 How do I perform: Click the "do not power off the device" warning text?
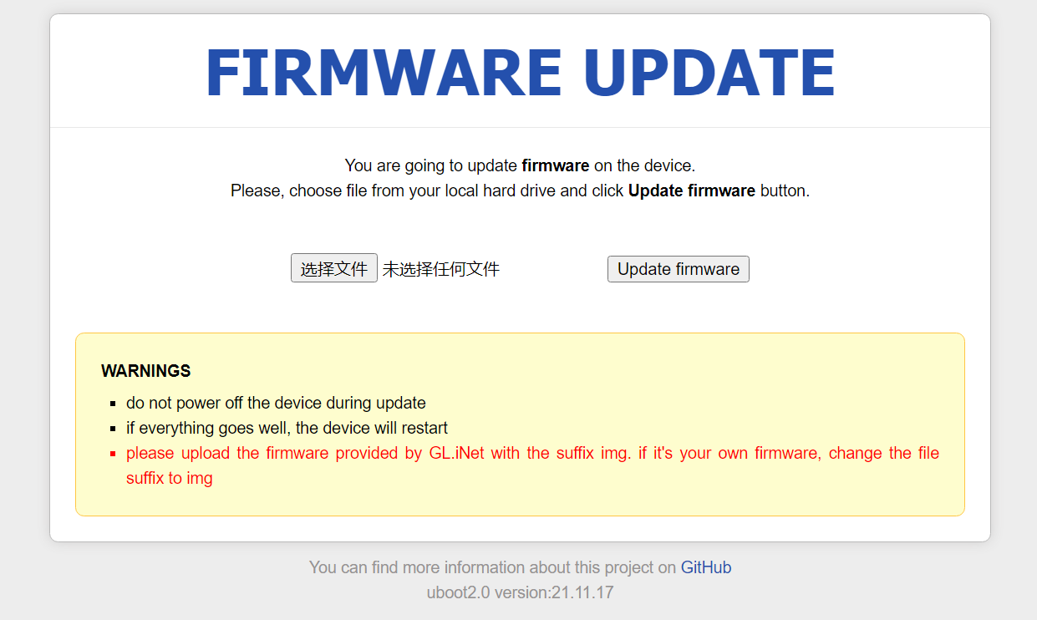pyautogui.click(x=276, y=403)
